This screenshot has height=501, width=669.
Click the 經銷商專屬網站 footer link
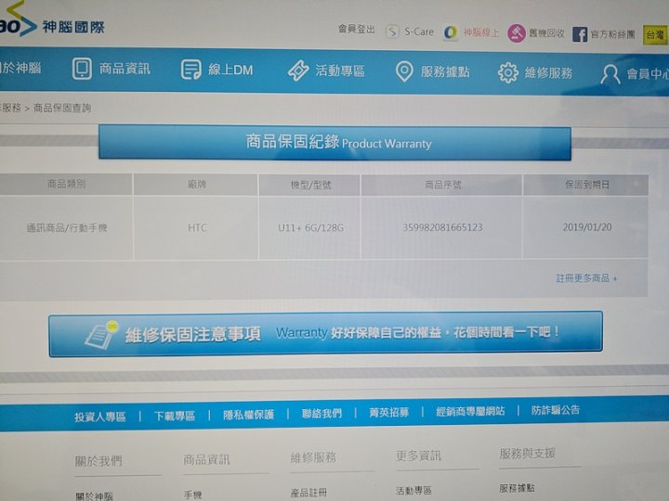[470, 411]
